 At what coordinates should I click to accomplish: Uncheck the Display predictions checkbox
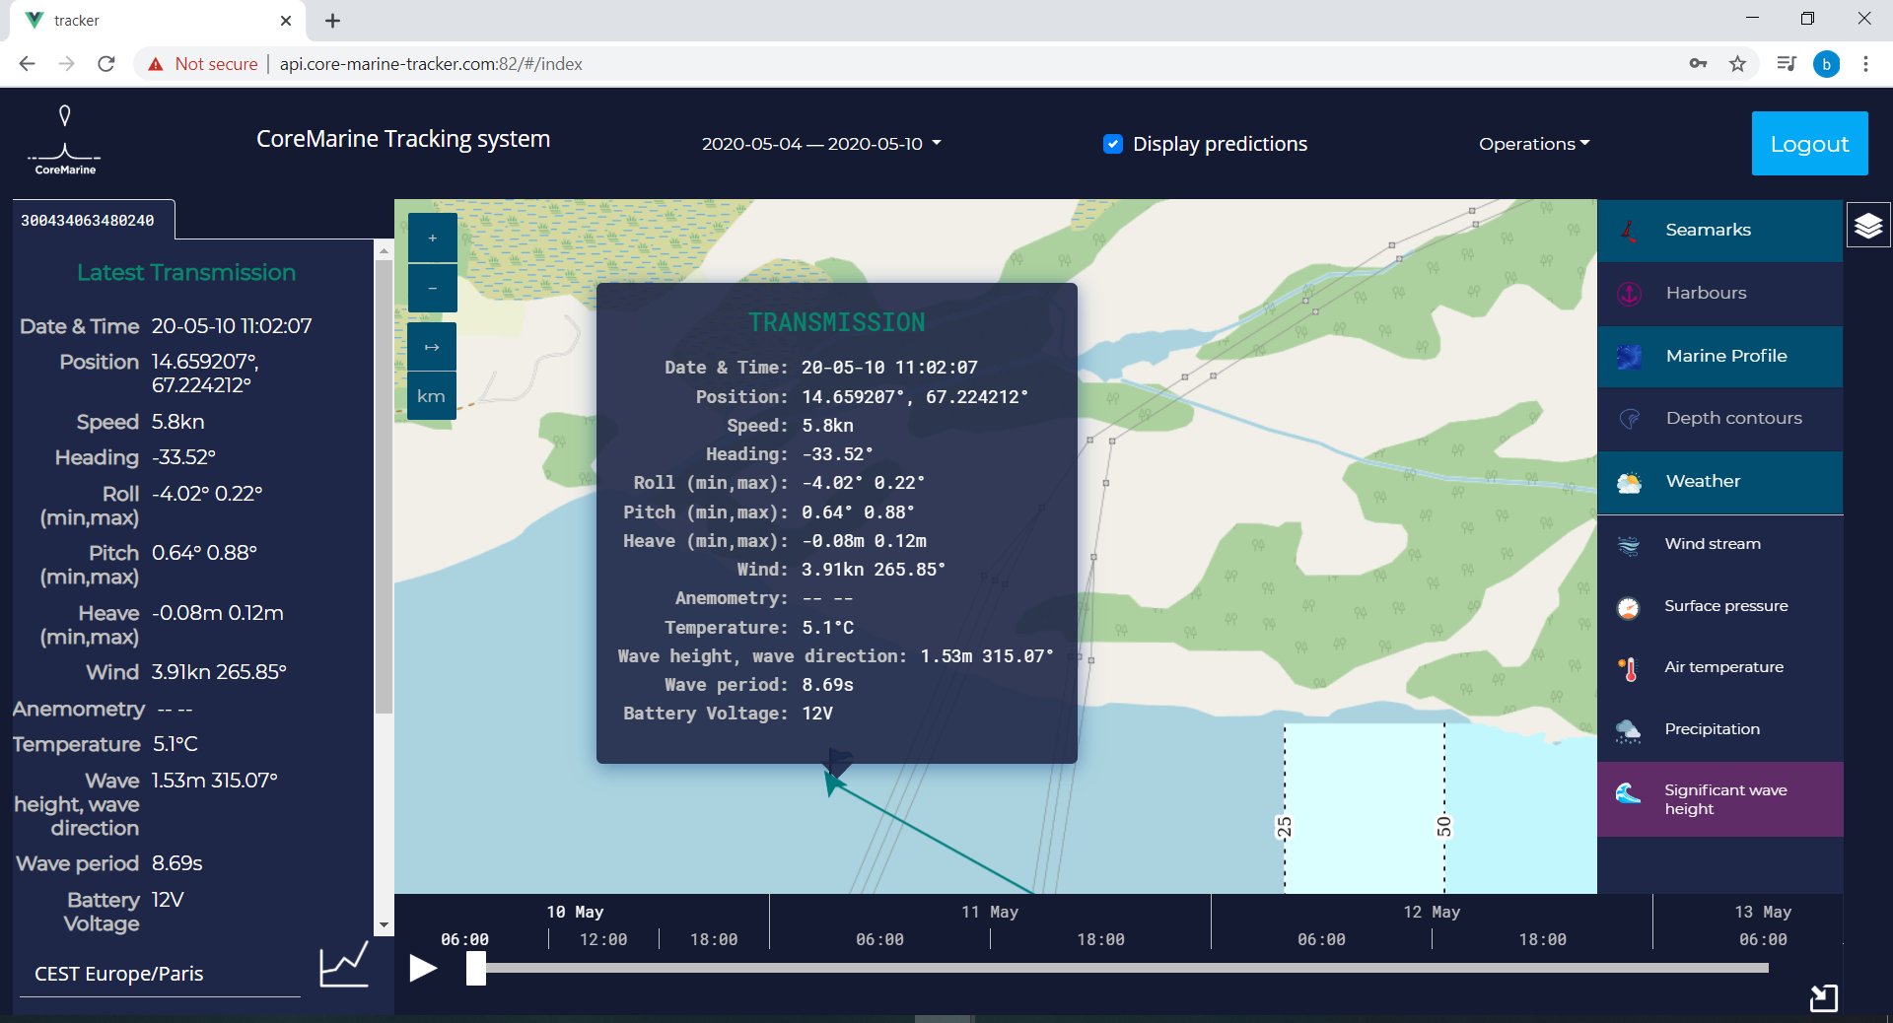click(1113, 144)
